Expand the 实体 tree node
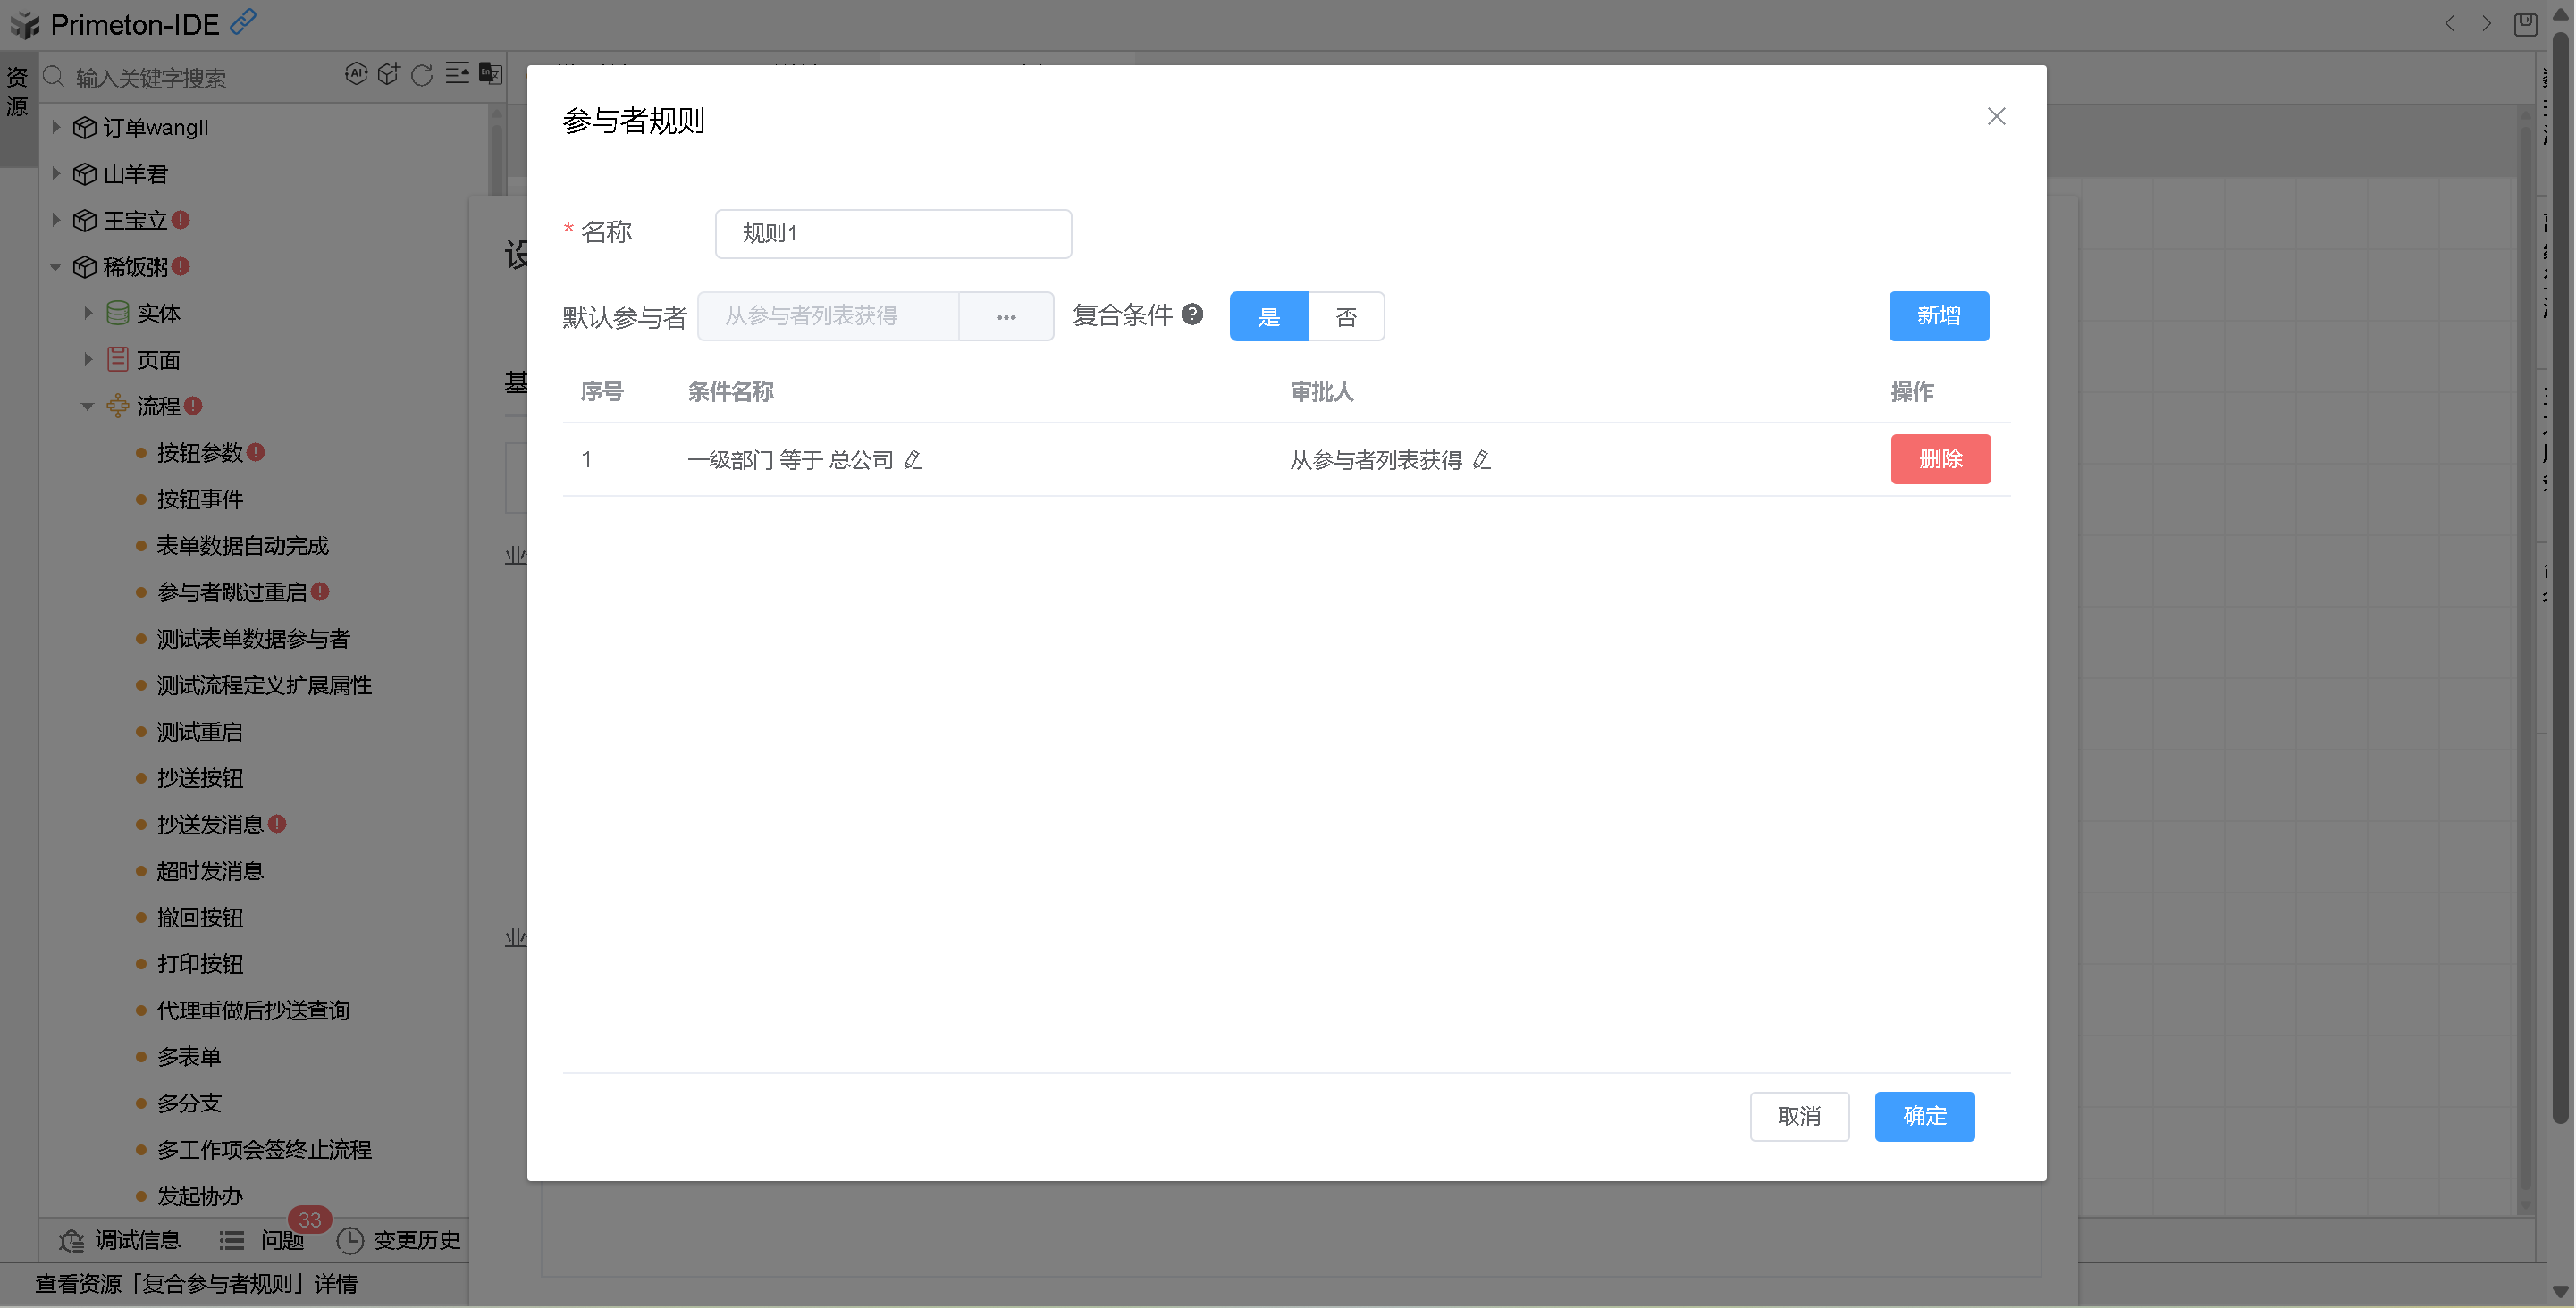Screen dimensions: 2576x1308 point(88,313)
